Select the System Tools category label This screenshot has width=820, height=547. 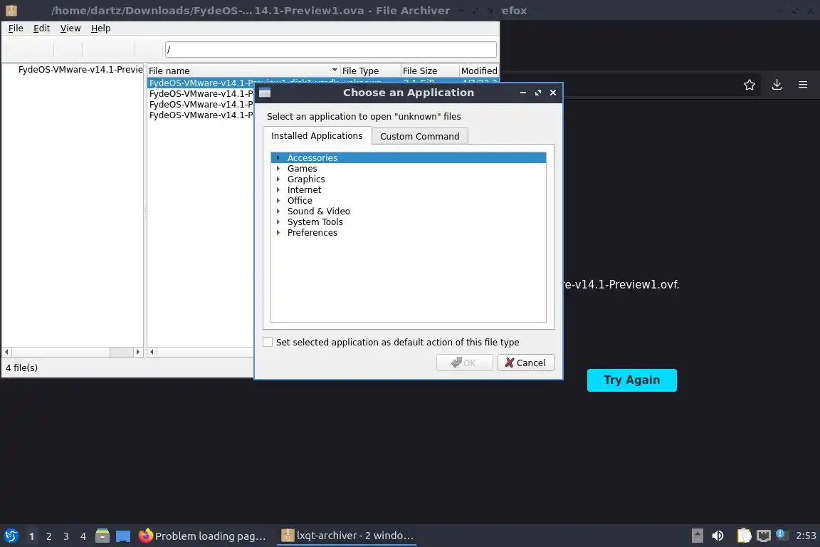[315, 222]
